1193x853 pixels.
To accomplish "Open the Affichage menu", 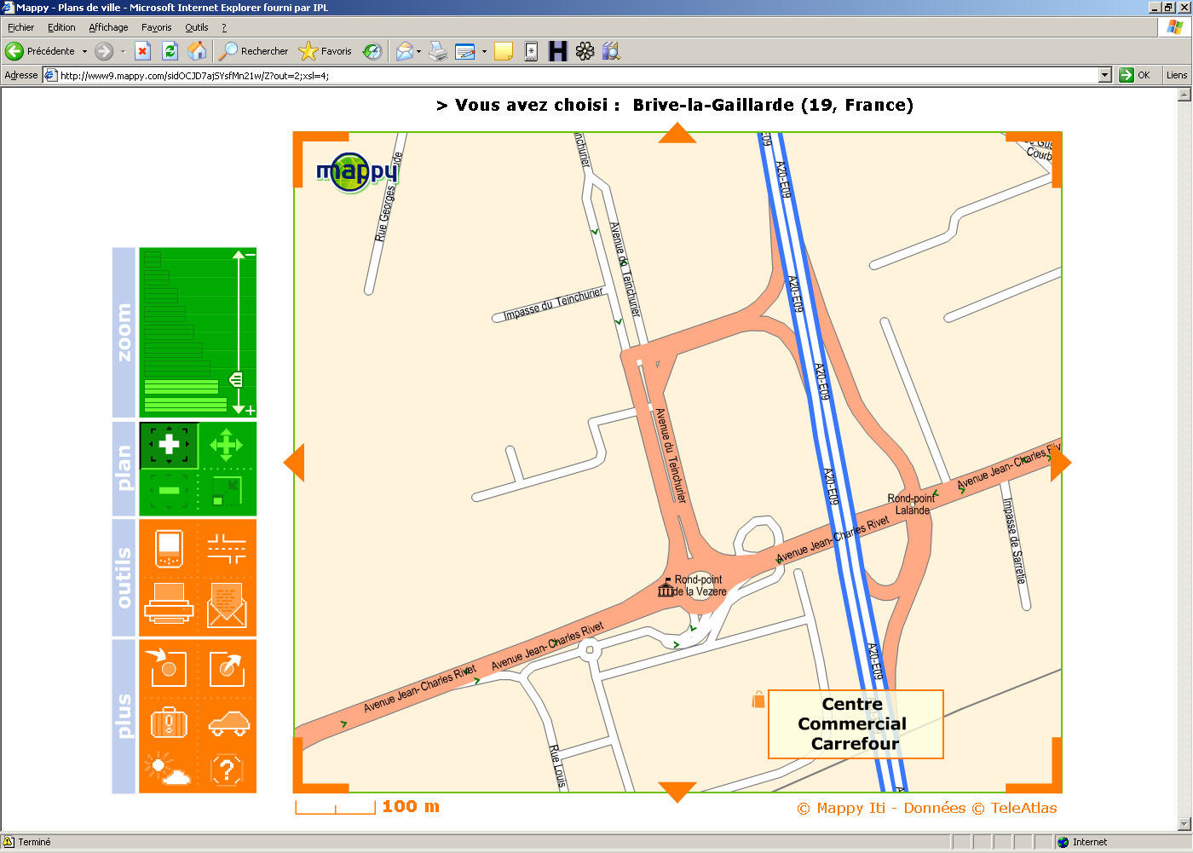I will pyautogui.click(x=108, y=27).
